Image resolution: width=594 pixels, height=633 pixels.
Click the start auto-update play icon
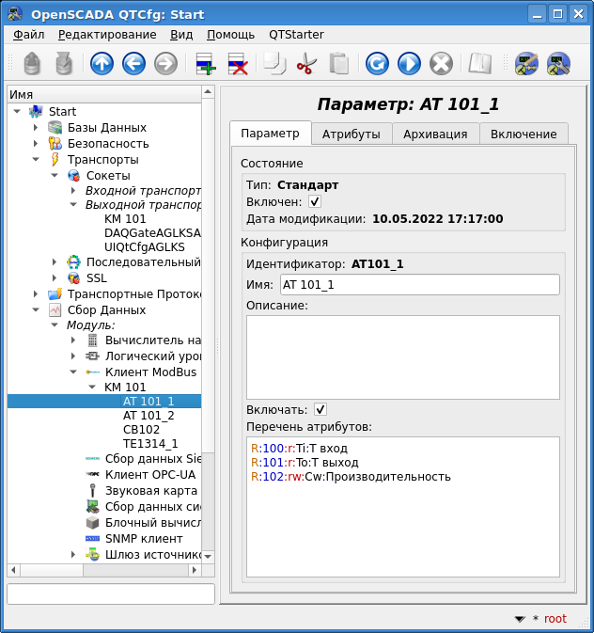point(409,63)
